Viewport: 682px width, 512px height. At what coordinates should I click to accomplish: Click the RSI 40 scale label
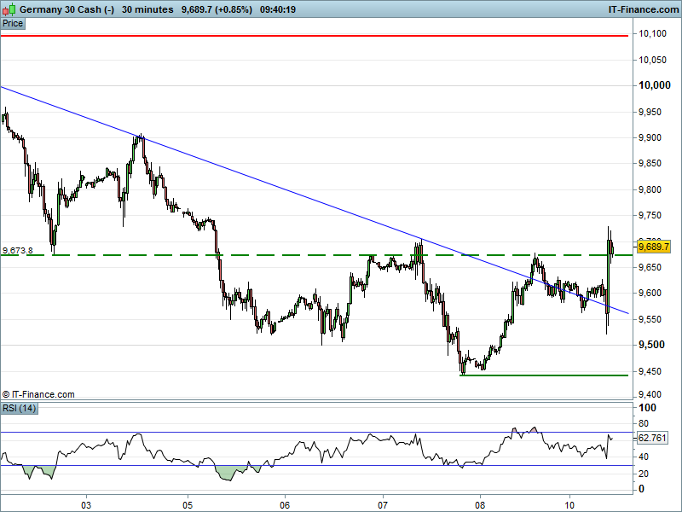(644, 457)
